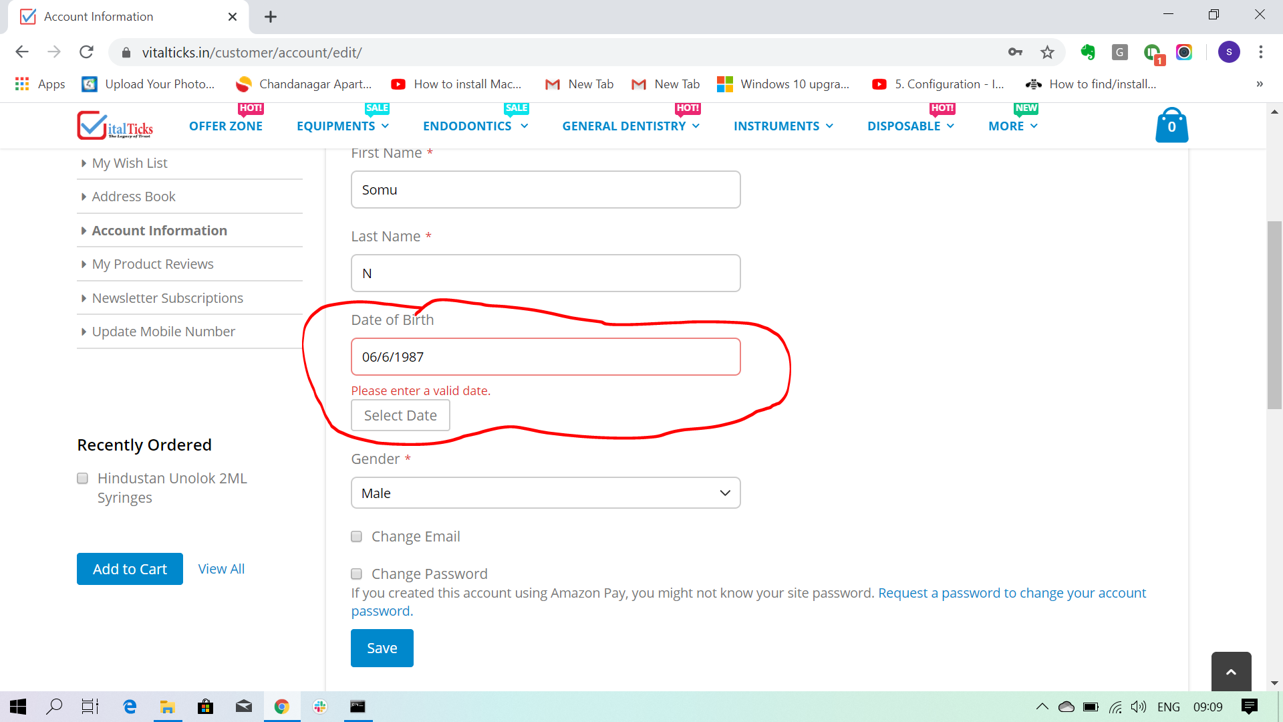This screenshot has width=1283, height=722.
Task: Enable the Change Email checkbox
Action: (x=356, y=536)
